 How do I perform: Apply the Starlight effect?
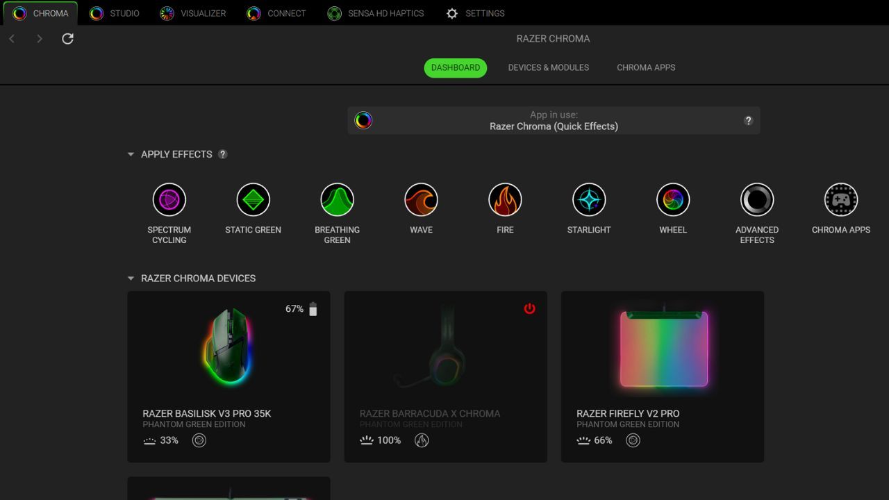click(589, 200)
